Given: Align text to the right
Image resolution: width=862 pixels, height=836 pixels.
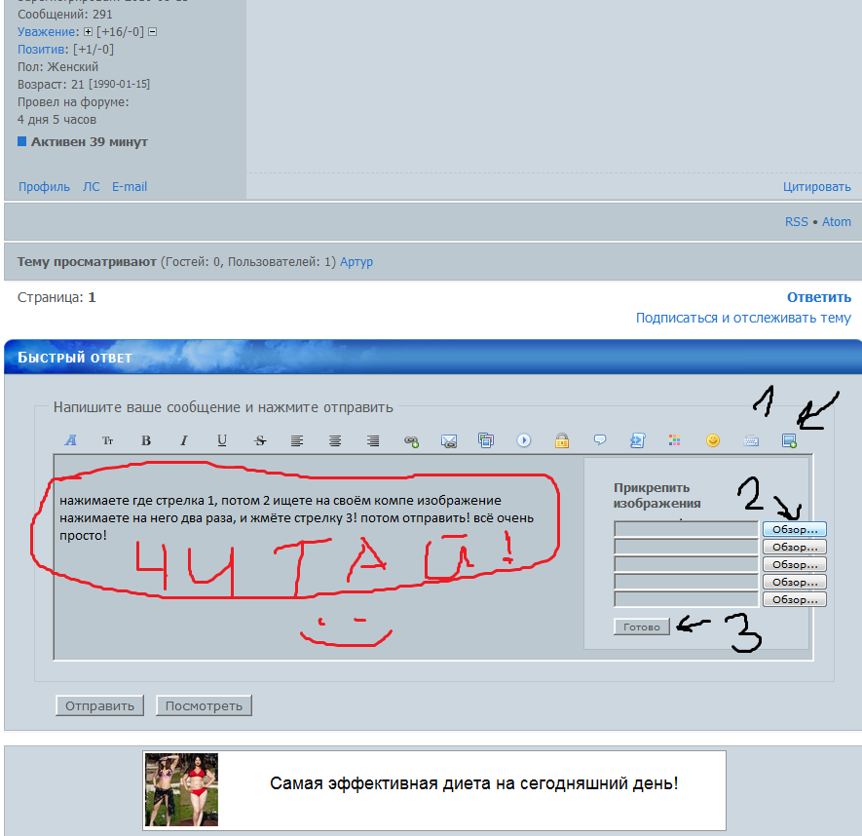Looking at the screenshot, I should click(373, 440).
